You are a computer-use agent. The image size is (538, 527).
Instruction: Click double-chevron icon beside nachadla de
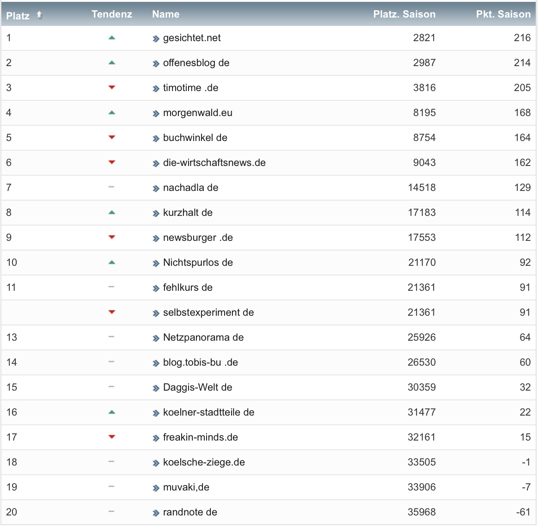[x=156, y=188]
